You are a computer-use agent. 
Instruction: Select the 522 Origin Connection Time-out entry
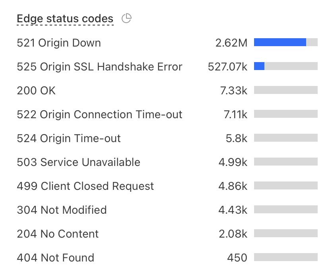click(99, 114)
